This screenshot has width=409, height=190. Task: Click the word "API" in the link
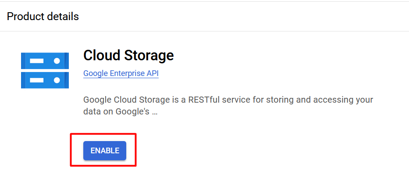[152, 73]
